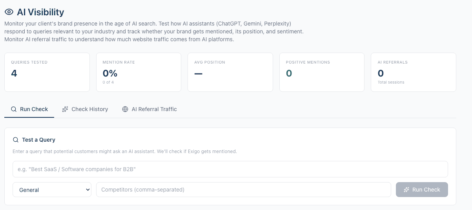Click the chevron arrow on General selector
The image size is (472, 210).
point(87,190)
